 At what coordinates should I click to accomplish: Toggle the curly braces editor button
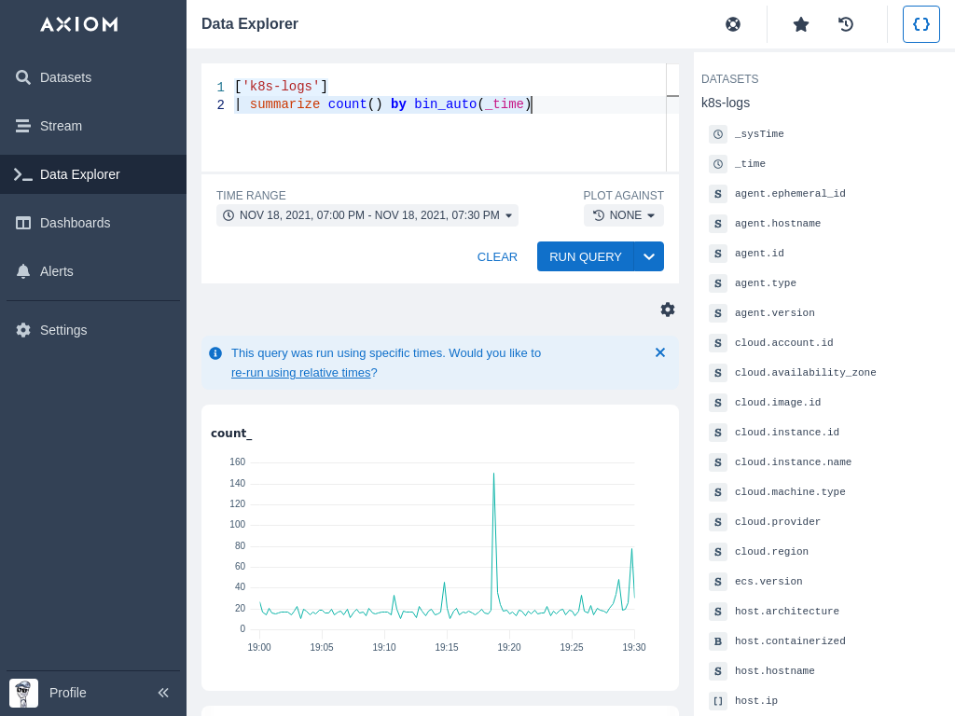(920, 24)
